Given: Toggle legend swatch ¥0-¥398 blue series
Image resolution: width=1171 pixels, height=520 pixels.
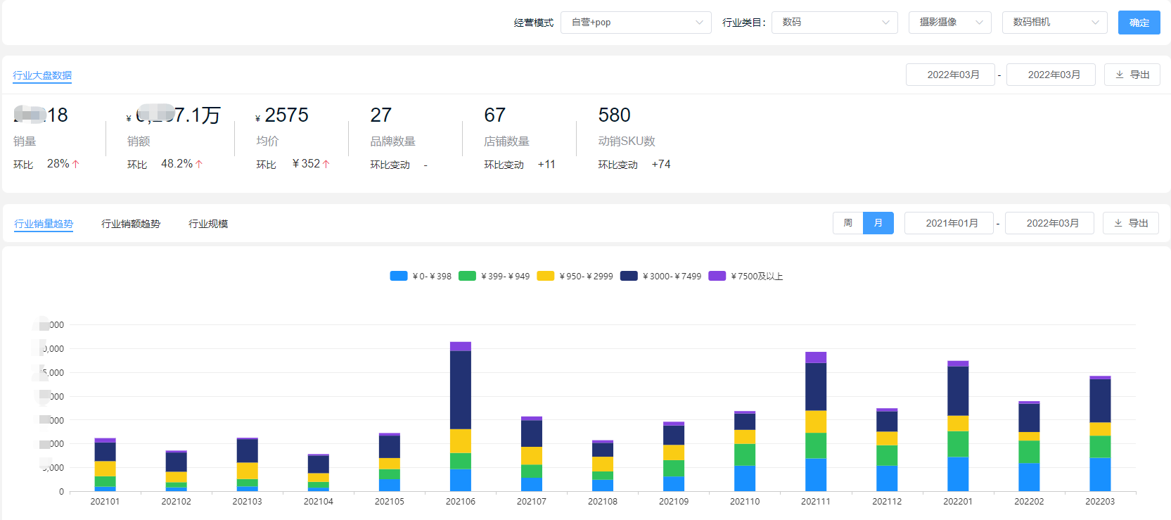Looking at the screenshot, I should coord(399,276).
